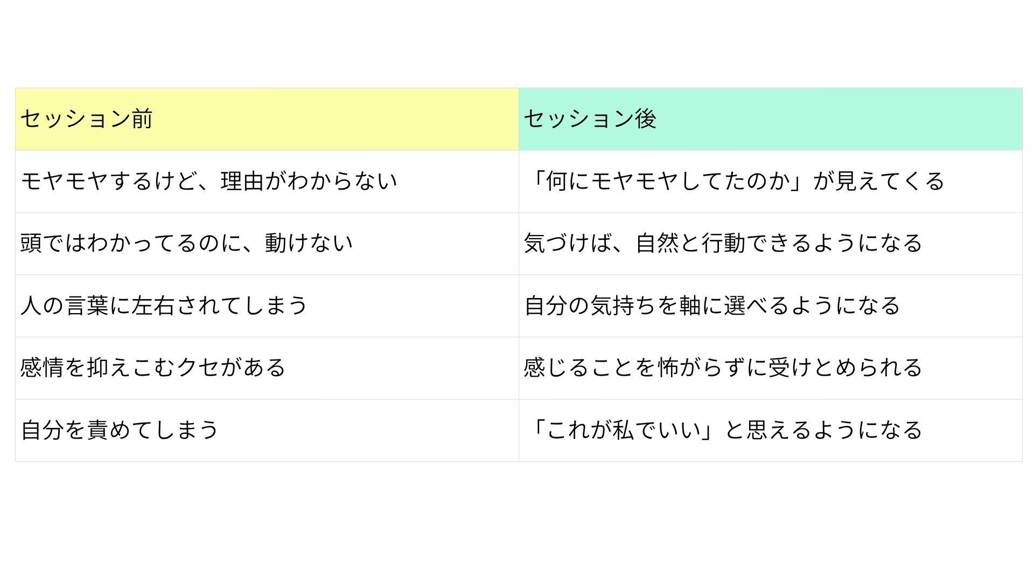The height and width of the screenshot is (582, 1034).
Task: Click the word 感情 in the fourth row
Action: click(42, 368)
